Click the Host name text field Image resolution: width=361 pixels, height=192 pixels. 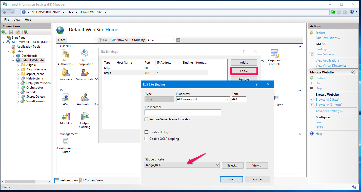(183, 112)
